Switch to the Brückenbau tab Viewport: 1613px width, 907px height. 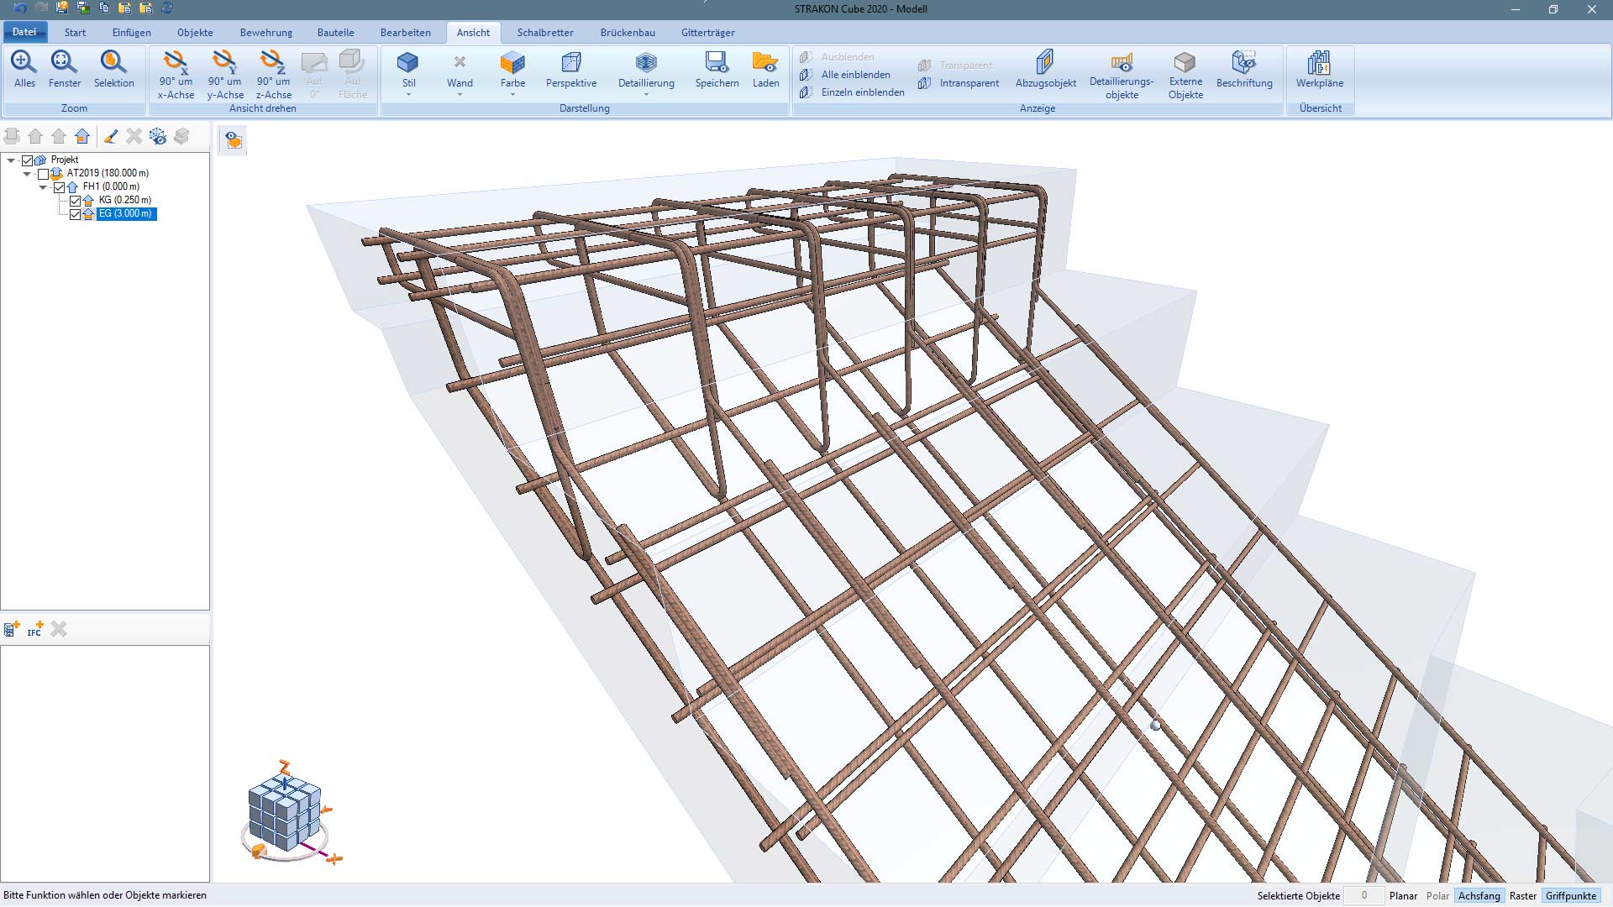click(628, 33)
